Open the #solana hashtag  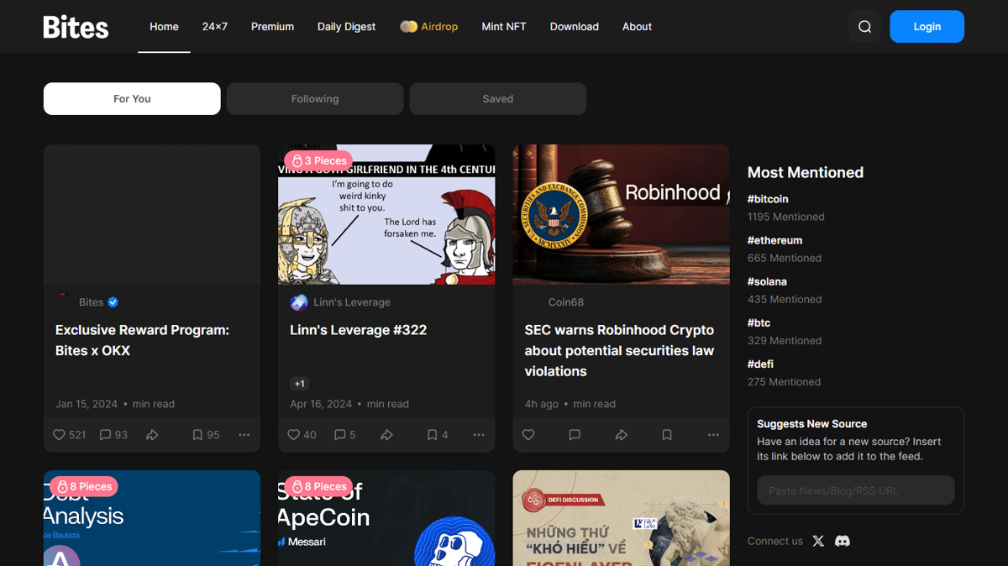[767, 281]
